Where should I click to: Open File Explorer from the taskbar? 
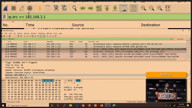tap(70, 105)
